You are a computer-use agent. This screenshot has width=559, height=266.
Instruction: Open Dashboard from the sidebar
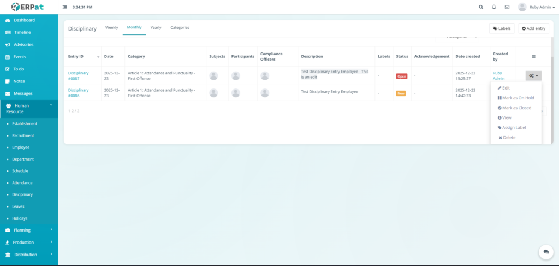click(x=24, y=20)
